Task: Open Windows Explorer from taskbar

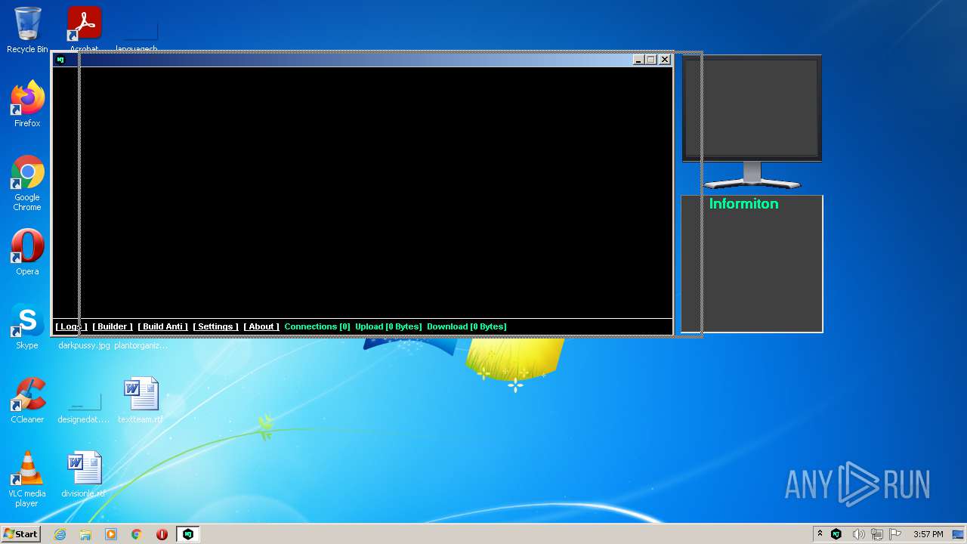Action: click(85, 534)
